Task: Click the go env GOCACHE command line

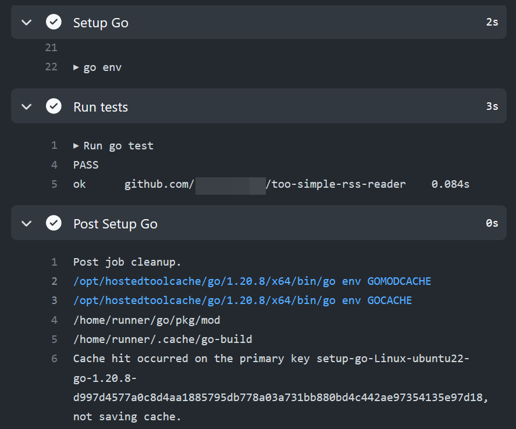Action: [x=242, y=301]
